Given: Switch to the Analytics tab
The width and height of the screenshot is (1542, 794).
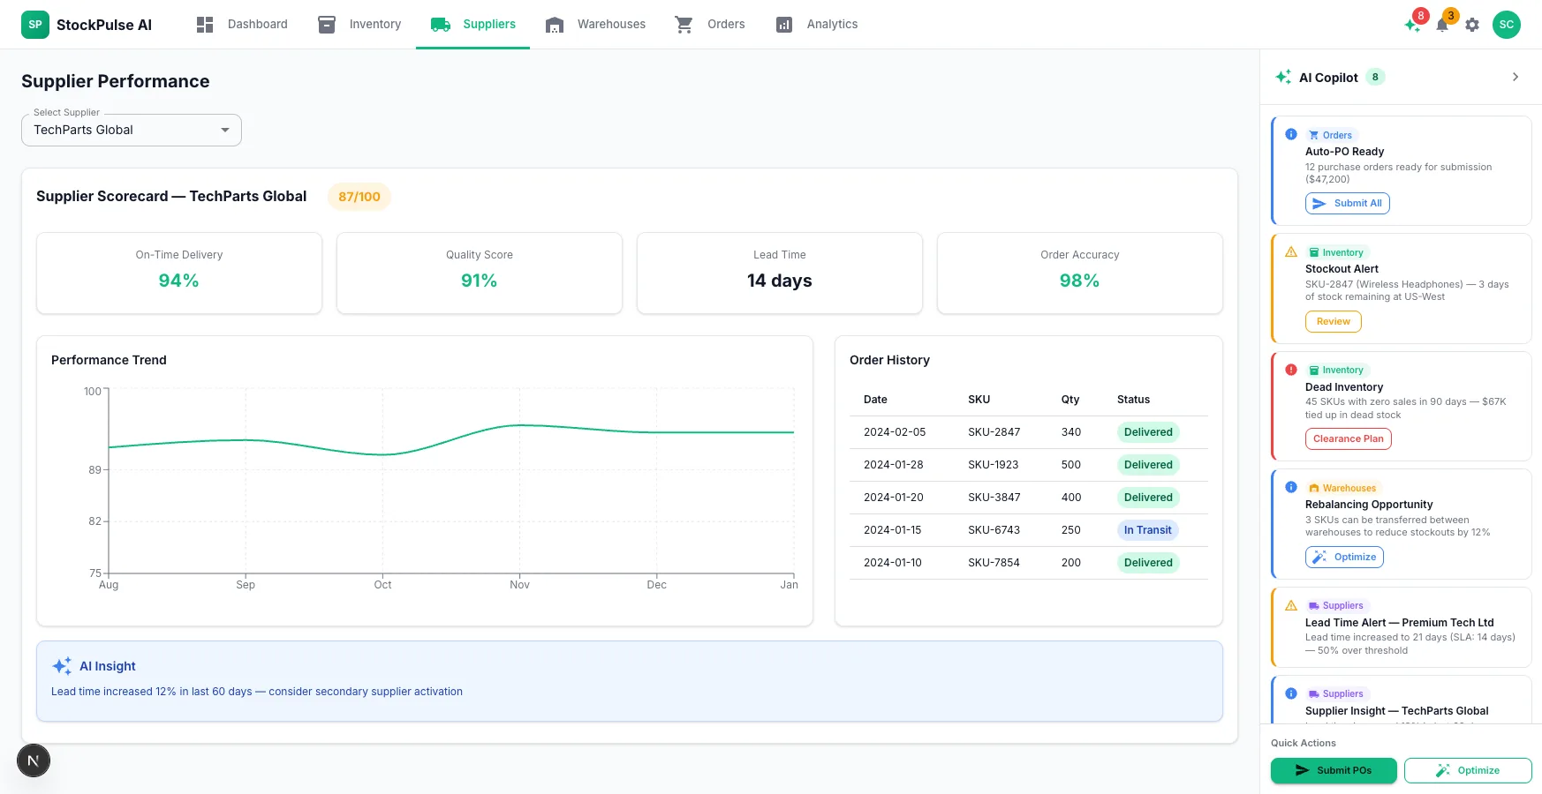Looking at the screenshot, I should point(817,25).
